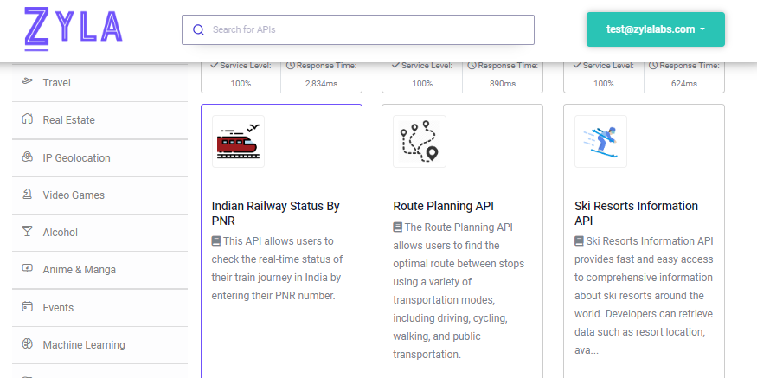
Task: Click the book icon in Route Planning description
Action: click(397, 227)
